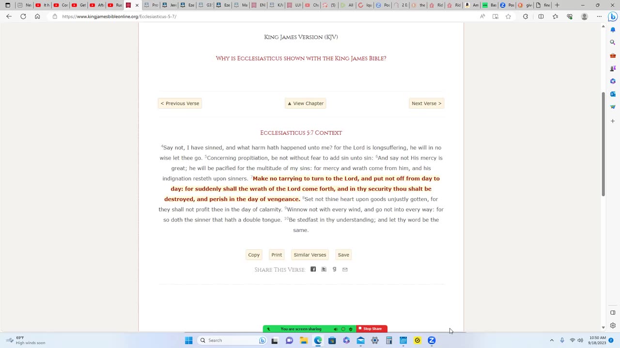The width and height of the screenshot is (620, 348).
Task: Print the verse
Action: pos(277,255)
